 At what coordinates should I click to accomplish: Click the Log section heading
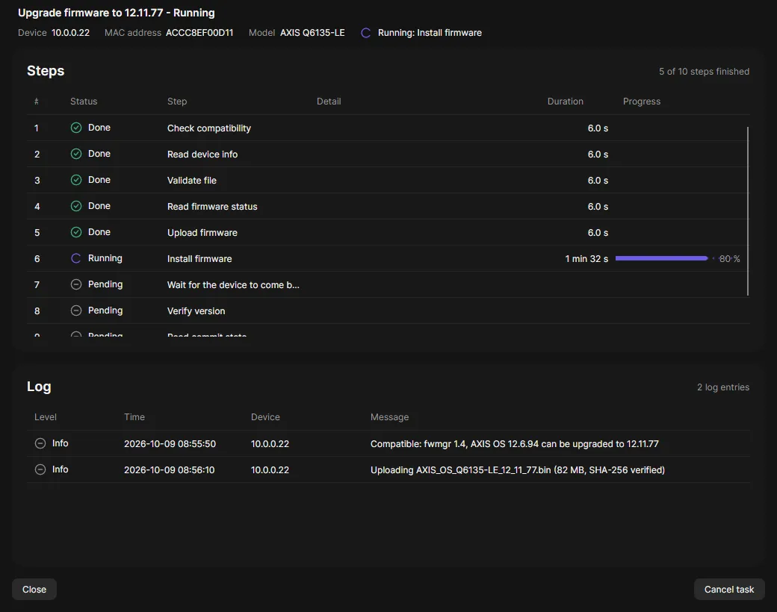click(x=39, y=387)
